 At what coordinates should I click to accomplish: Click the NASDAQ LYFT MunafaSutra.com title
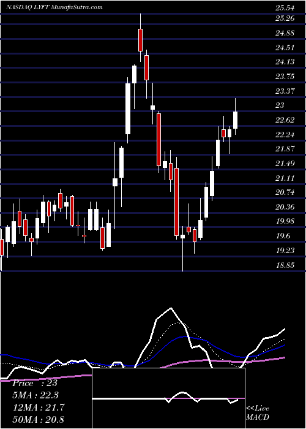54,7
